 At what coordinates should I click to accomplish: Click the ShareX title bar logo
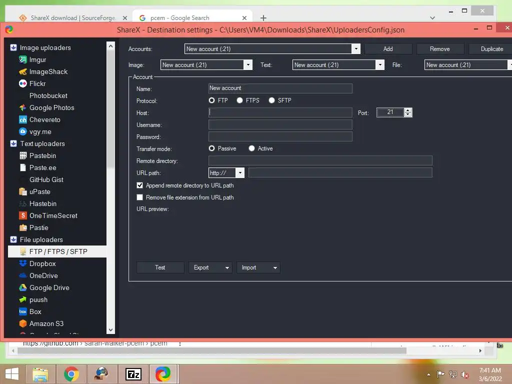[x=9, y=29]
